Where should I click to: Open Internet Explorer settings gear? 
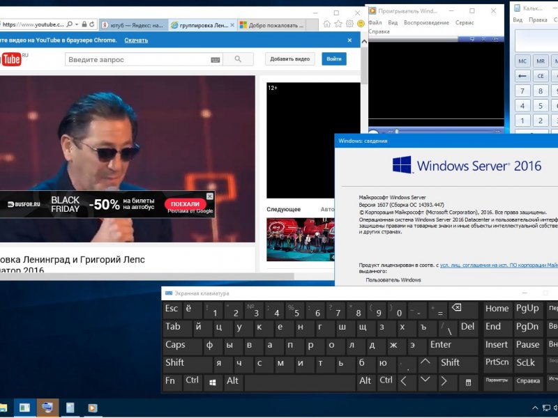click(349, 24)
